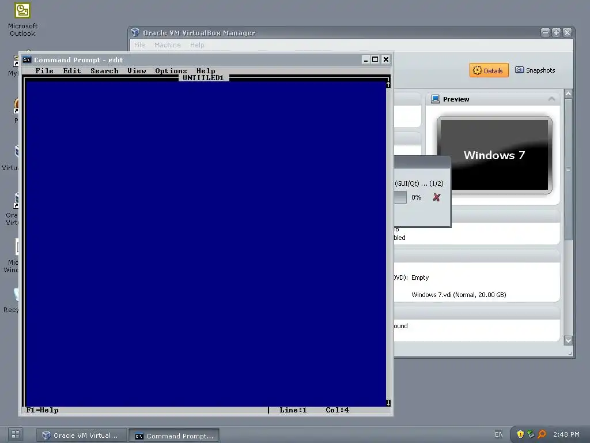Viewport: 590px width, 443px height.
Task: Open the Search menu in edit
Action: click(104, 71)
